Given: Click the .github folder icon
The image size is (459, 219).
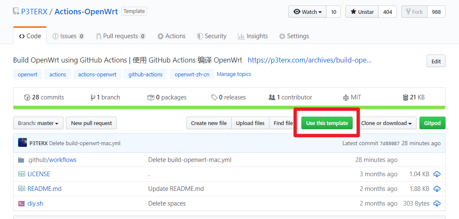Looking at the screenshot, I should coord(21,160).
